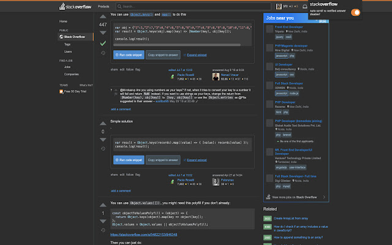
Task: Select Stack Overflow in left sidebar
Action: tap(75, 37)
